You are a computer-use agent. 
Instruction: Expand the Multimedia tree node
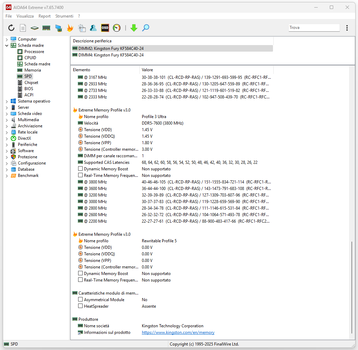pos(7,120)
